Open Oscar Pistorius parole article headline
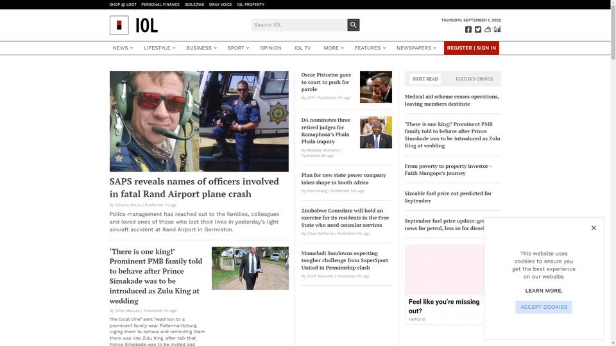The height and width of the screenshot is (346, 616). pyautogui.click(x=326, y=82)
